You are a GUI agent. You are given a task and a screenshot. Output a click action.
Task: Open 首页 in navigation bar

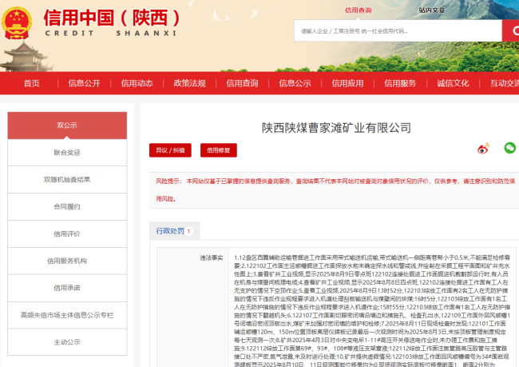[x=32, y=83]
